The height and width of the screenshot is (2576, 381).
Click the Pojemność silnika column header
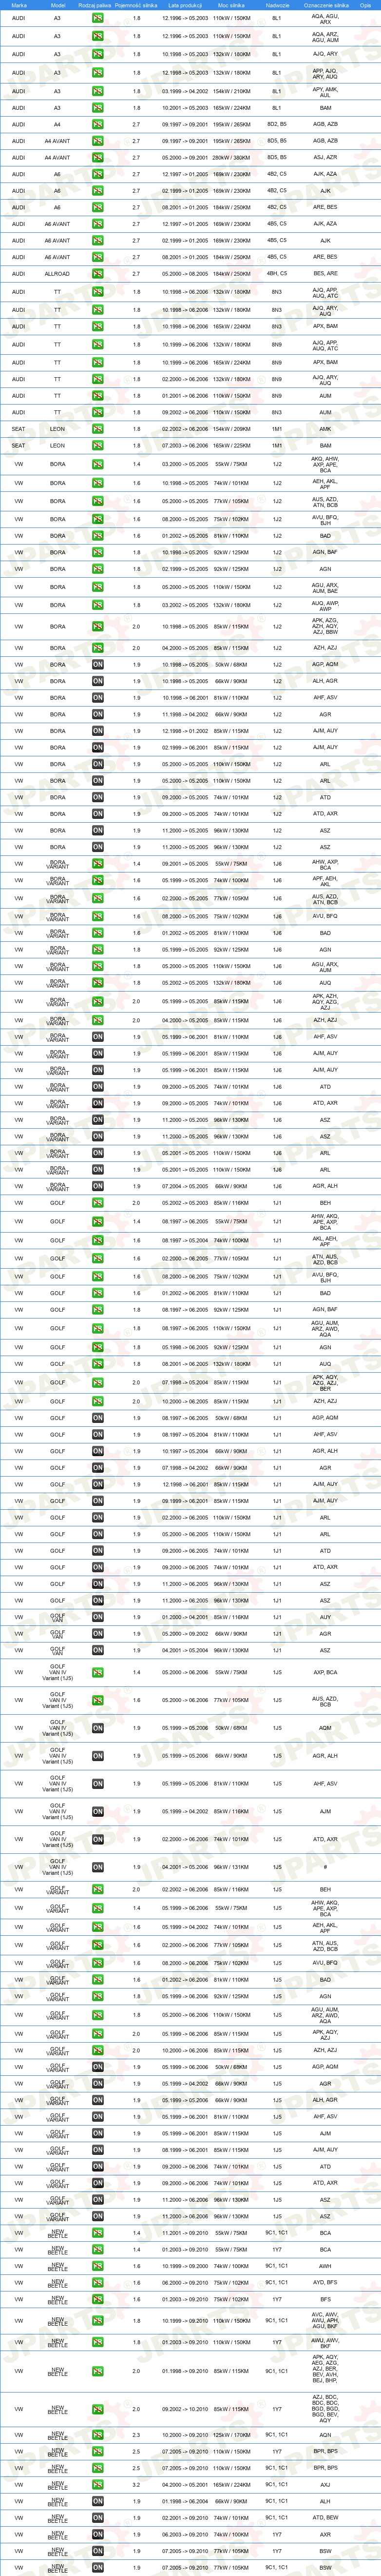[x=136, y=5]
